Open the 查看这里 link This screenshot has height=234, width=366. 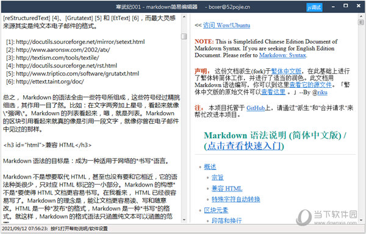click(x=273, y=92)
